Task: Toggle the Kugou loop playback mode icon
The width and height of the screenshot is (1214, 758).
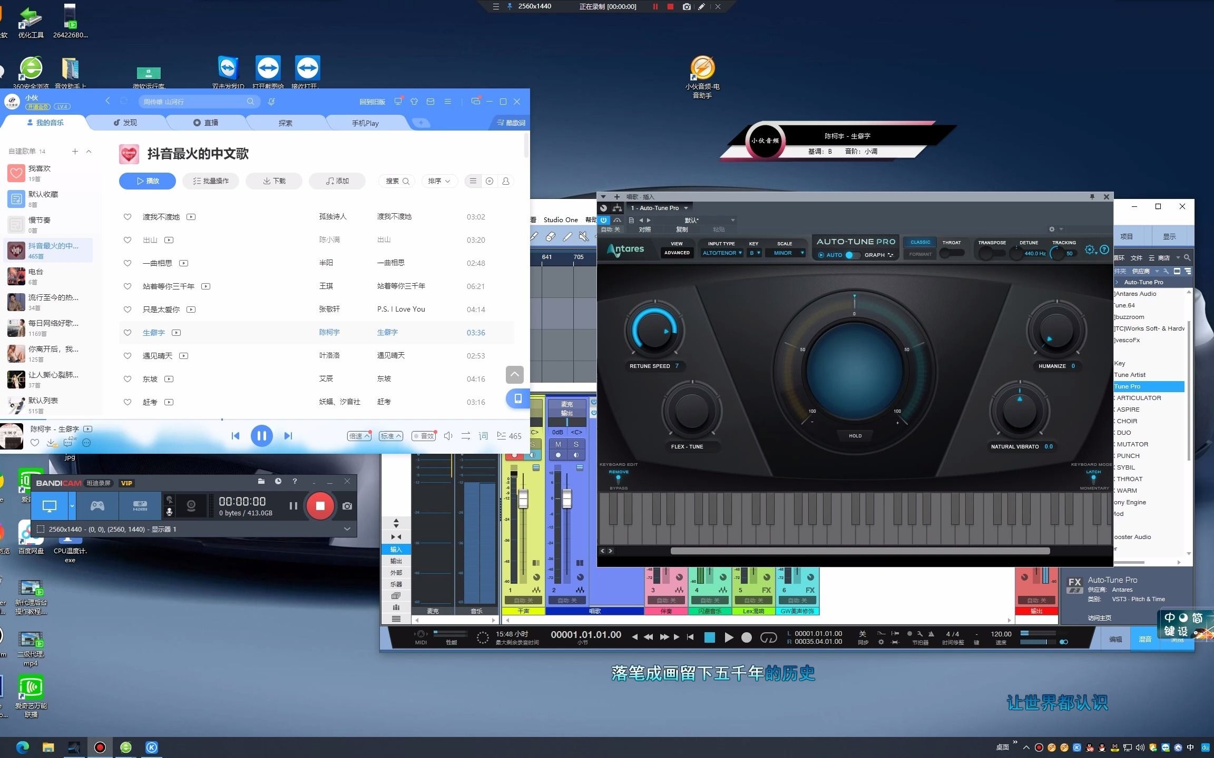Action: 465,436
